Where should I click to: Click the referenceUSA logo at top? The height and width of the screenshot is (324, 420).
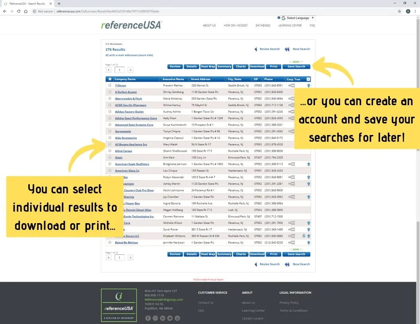131,25
